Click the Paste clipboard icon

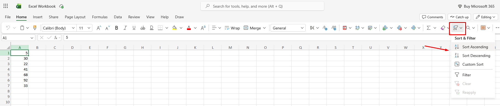click(x=22, y=28)
